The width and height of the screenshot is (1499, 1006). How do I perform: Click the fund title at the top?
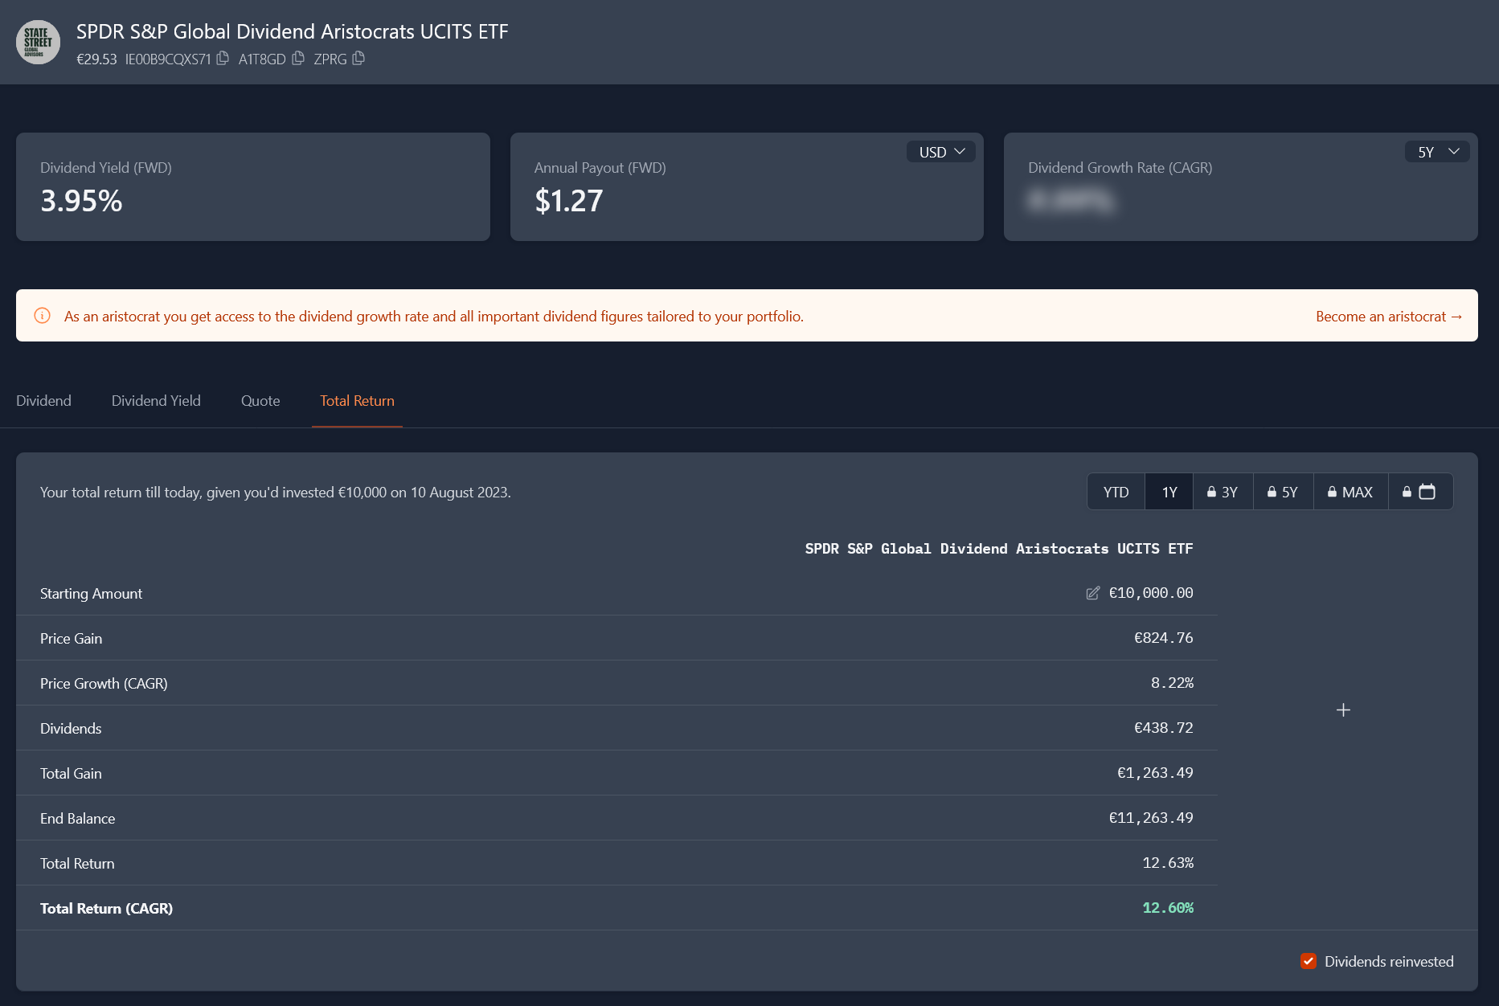click(293, 31)
